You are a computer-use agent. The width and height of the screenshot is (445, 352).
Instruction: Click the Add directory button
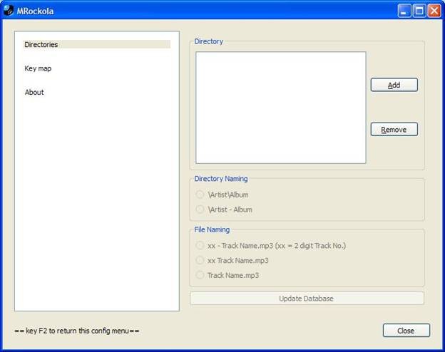point(394,85)
